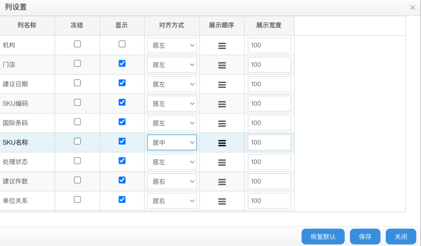Edit display width field for 建议日期
Viewport: 421px width, 246px height.
[269, 84]
